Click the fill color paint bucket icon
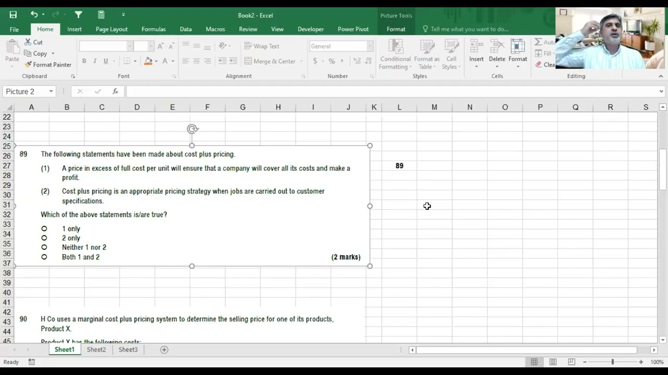Image resolution: width=668 pixels, height=375 pixels. pos(148,61)
